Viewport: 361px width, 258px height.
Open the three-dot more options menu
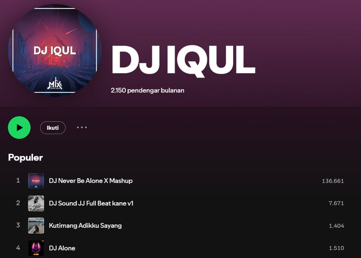(x=82, y=127)
